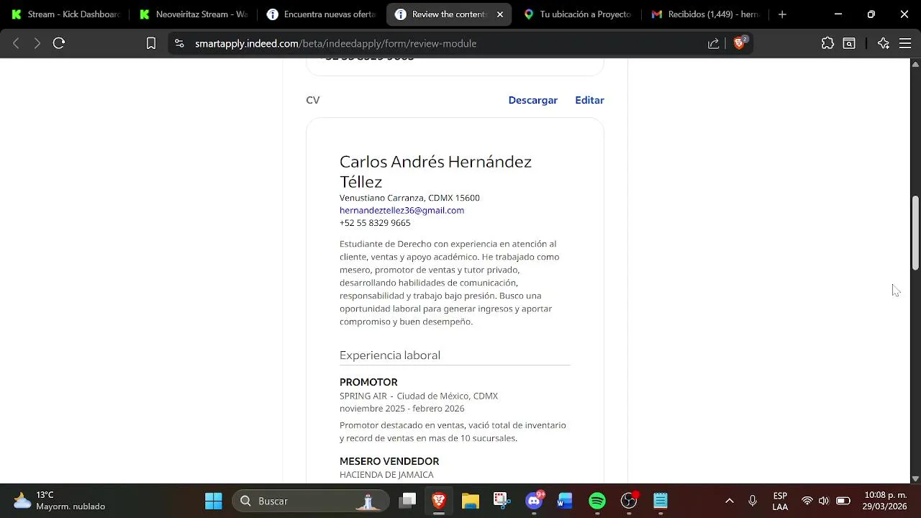Open the Brave Leo AI sparkle icon
The height and width of the screenshot is (518, 921).
[884, 43]
